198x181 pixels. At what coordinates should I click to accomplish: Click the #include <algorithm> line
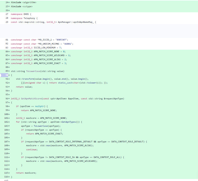coord(24,2)
